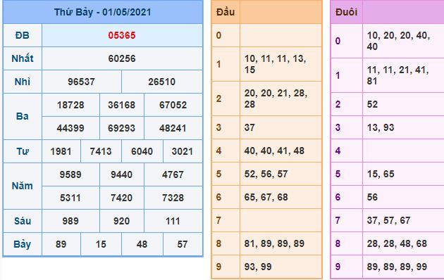Viewport: 444px width, 280px height.
Task: Click the Năm row label
Action: pos(22,186)
